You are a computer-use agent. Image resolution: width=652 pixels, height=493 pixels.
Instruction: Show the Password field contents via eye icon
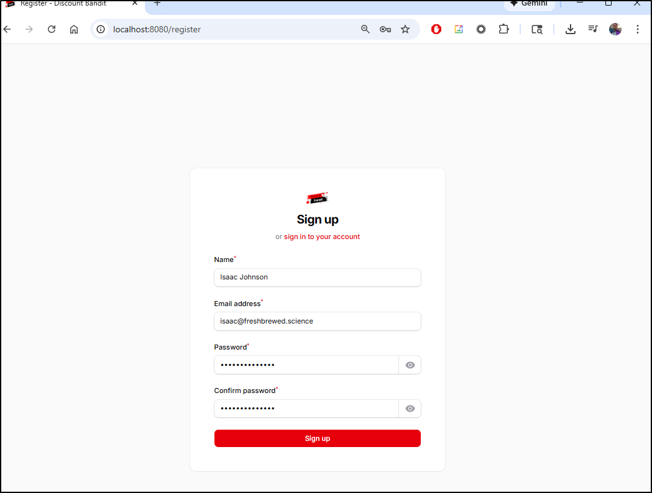click(x=410, y=365)
